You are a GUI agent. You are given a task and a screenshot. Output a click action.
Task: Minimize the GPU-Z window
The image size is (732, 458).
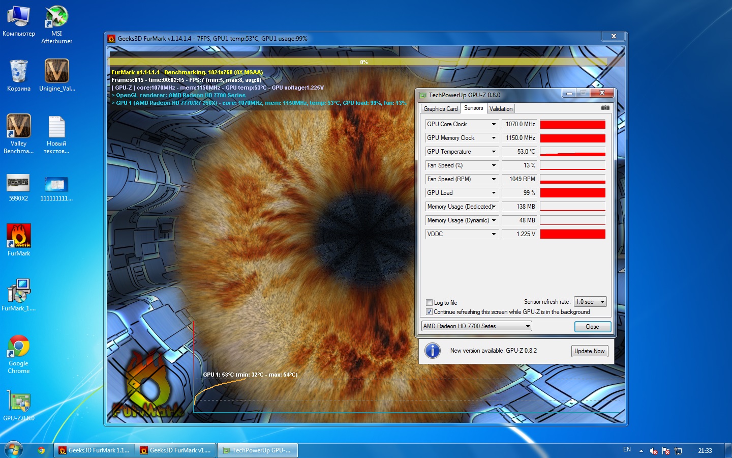tap(569, 93)
